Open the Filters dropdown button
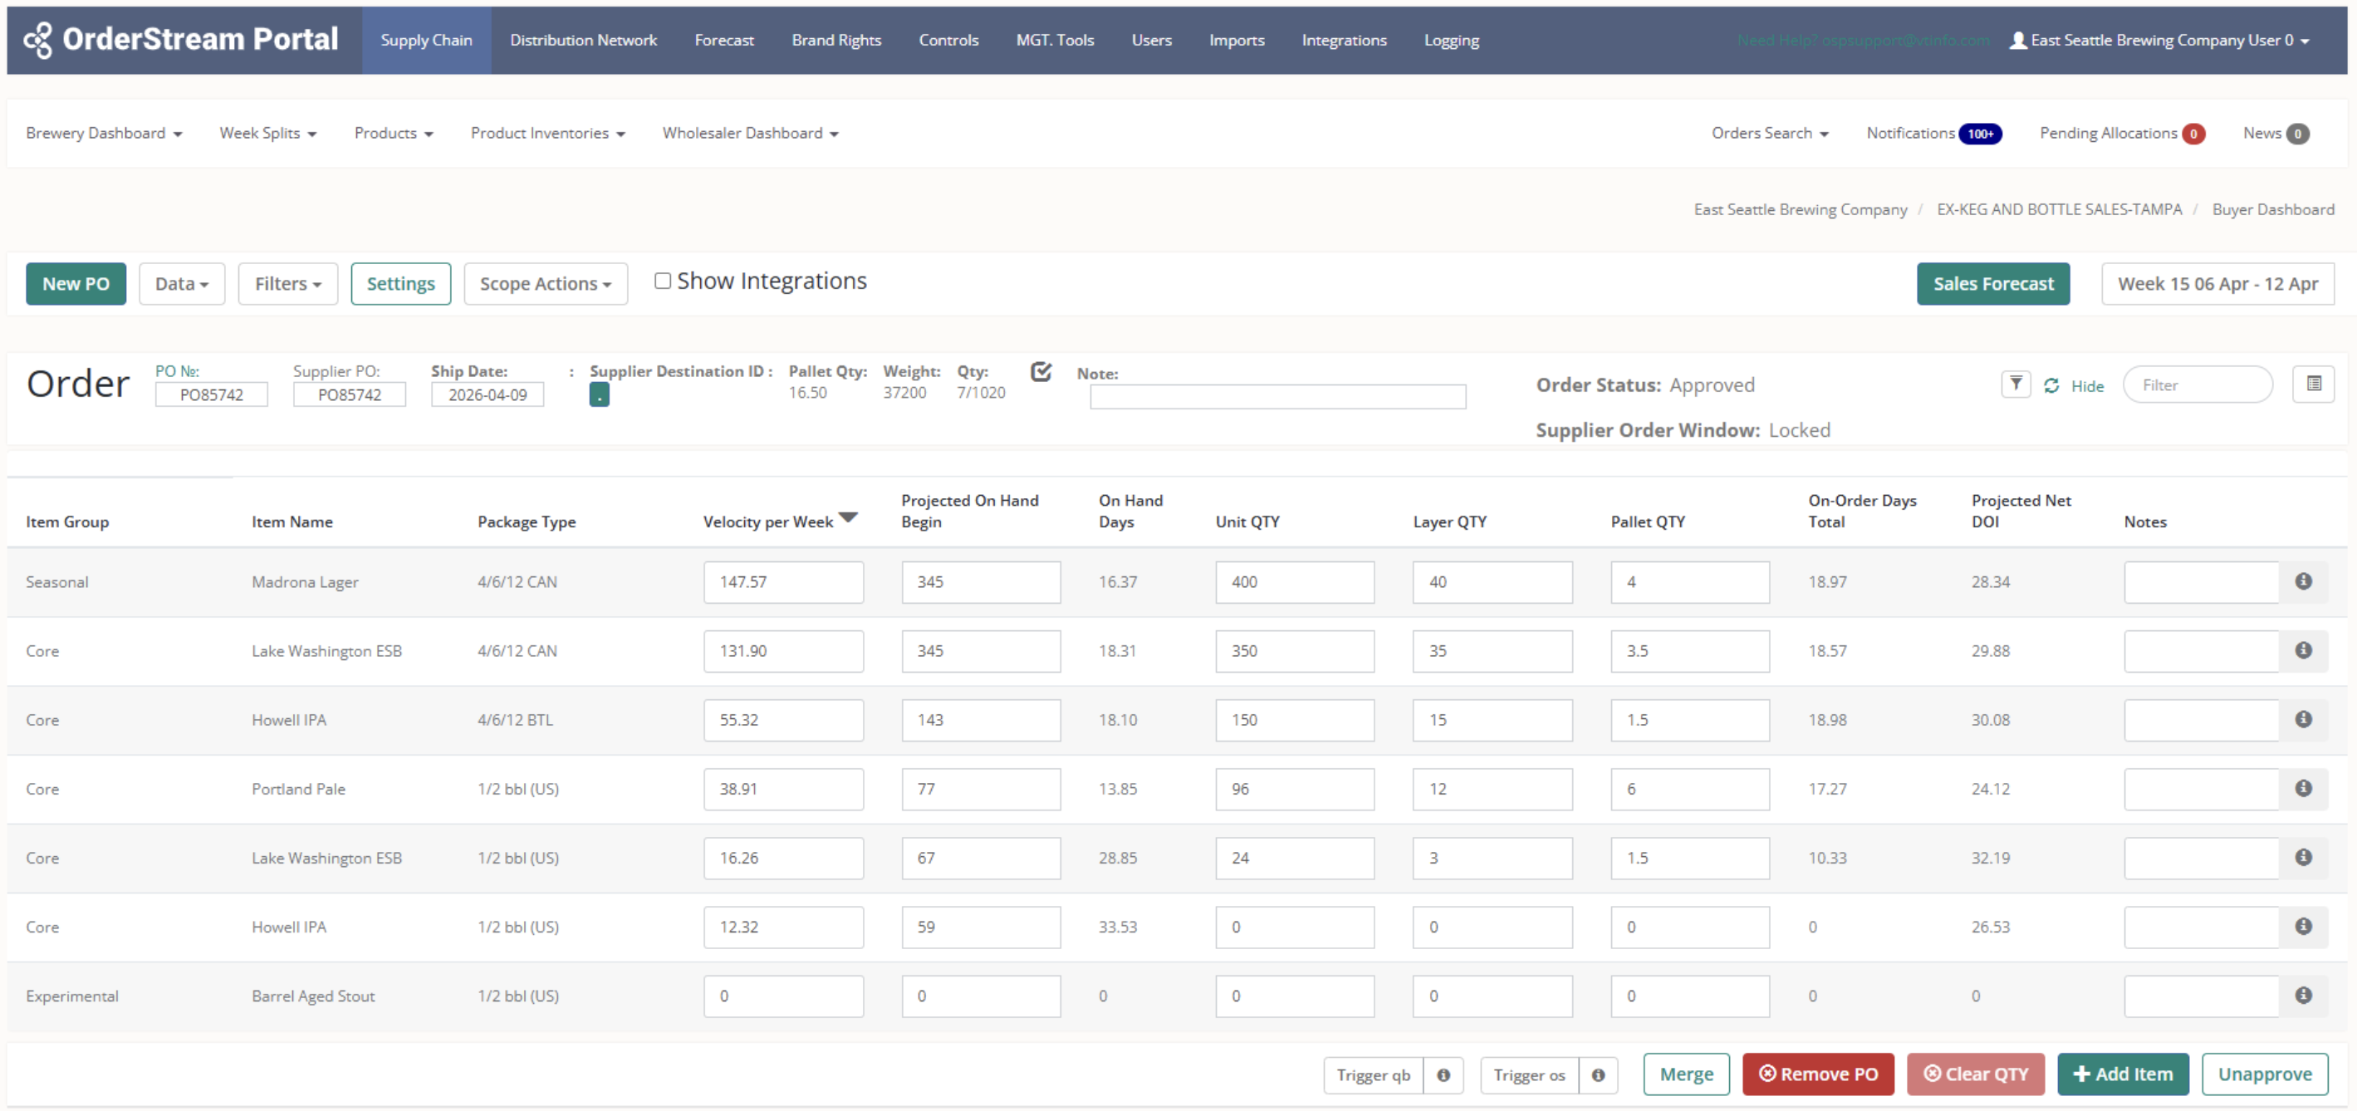The image size is (2357, 1111). pyautogui.click(x=287, y=284)
